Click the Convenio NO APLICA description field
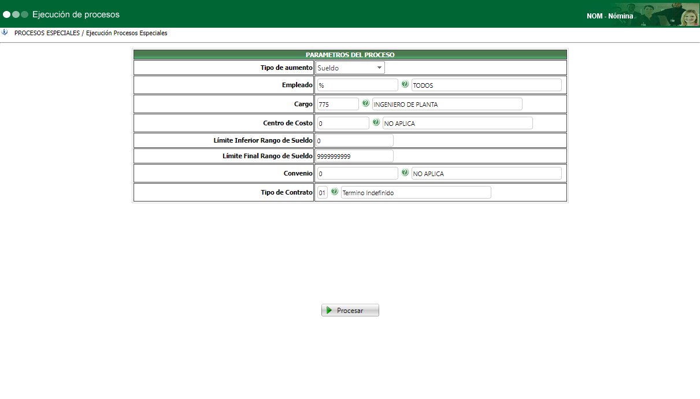Image resolution: width=700 pixels, height=399 pixels. pyautogui.click(x=487, y=173)
